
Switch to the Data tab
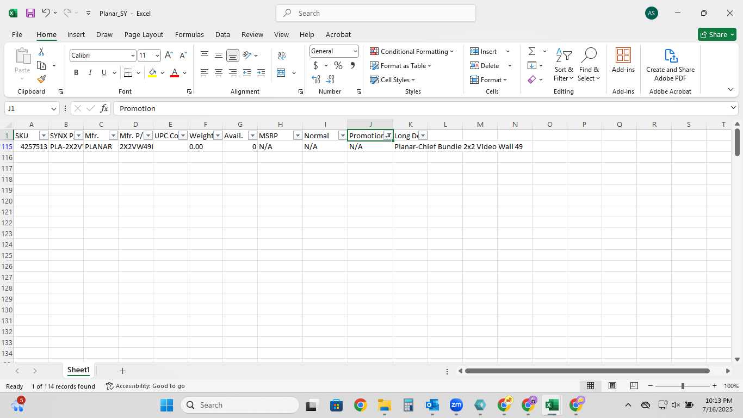coord(222,34)
